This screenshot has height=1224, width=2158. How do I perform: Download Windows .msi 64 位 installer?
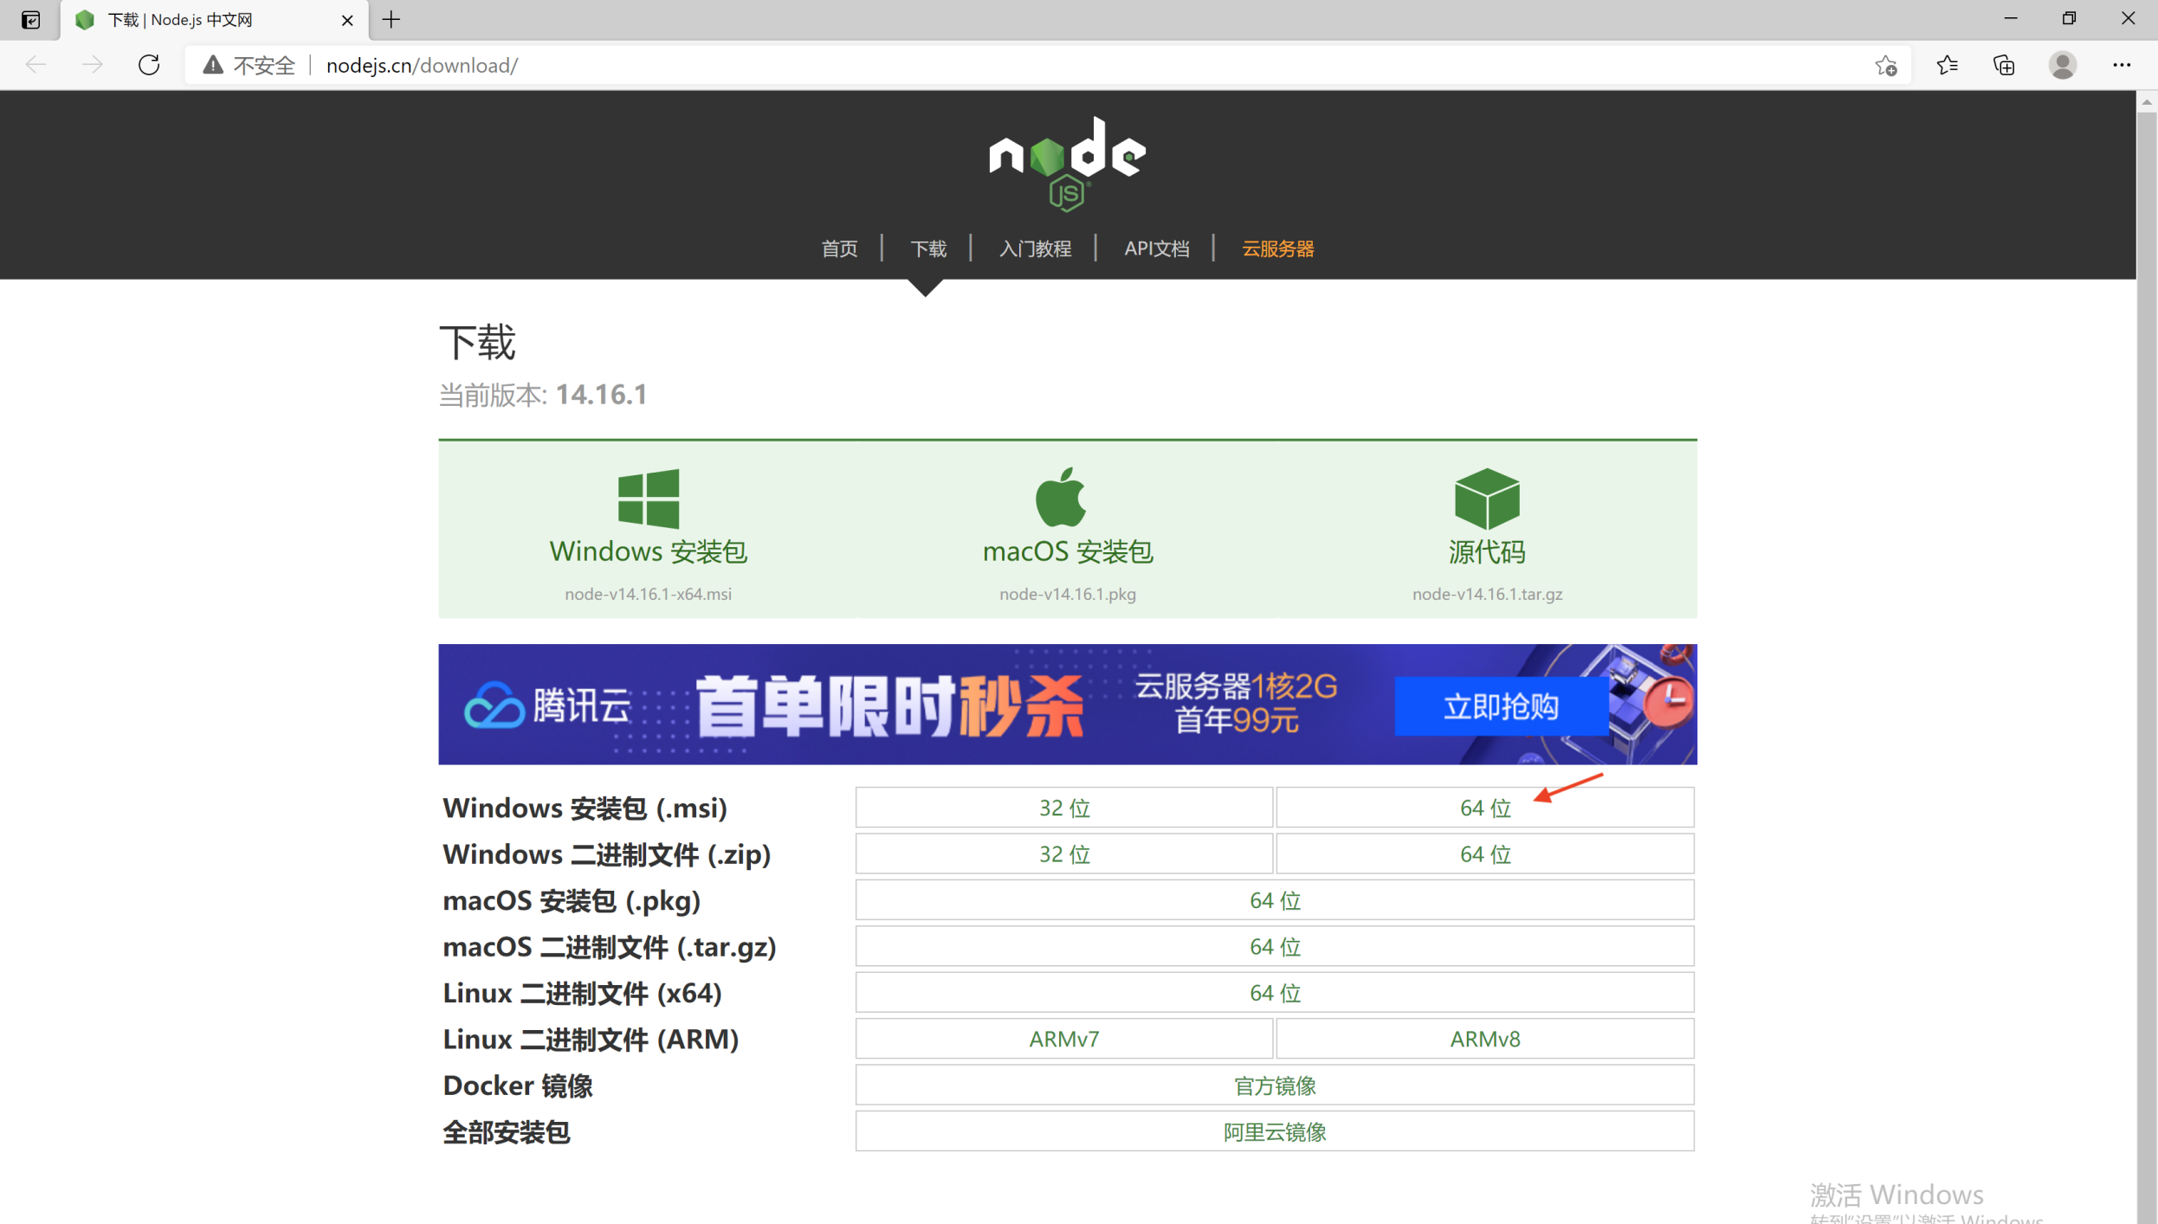1485,808
